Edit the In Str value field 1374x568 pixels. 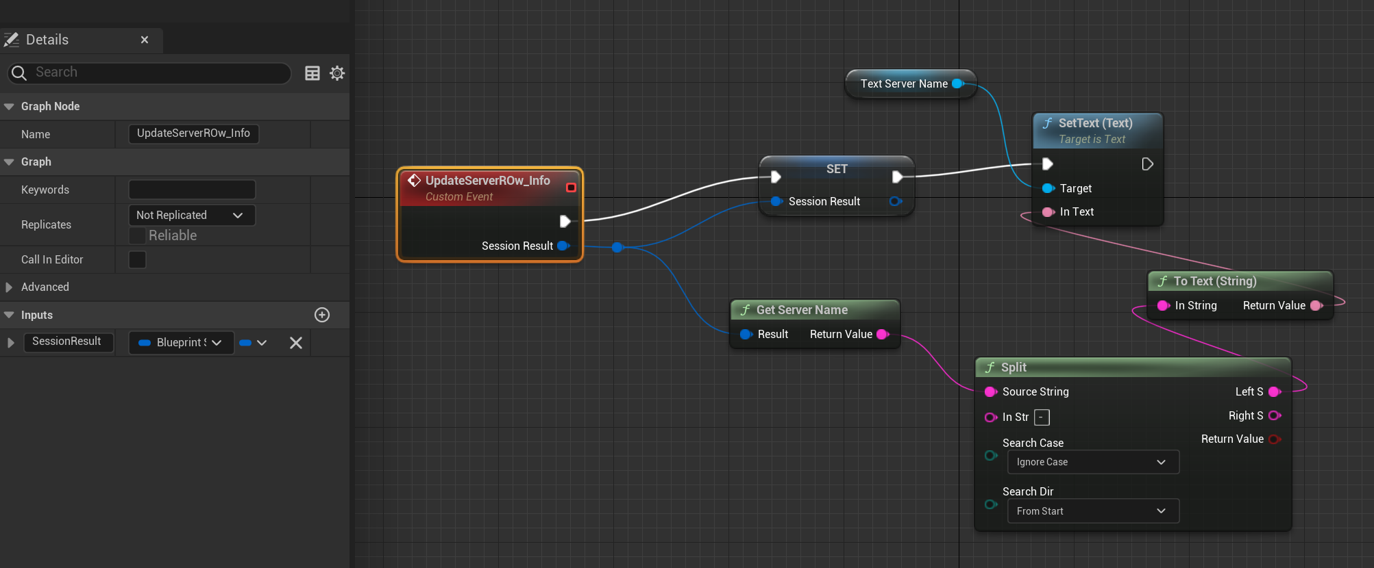[x=1042, y=417]
